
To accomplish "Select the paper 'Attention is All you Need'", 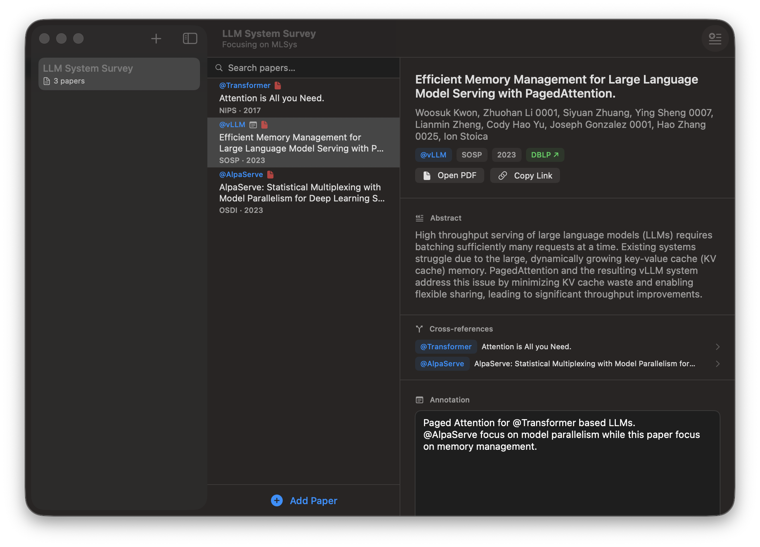I will [x=271, y=98].
